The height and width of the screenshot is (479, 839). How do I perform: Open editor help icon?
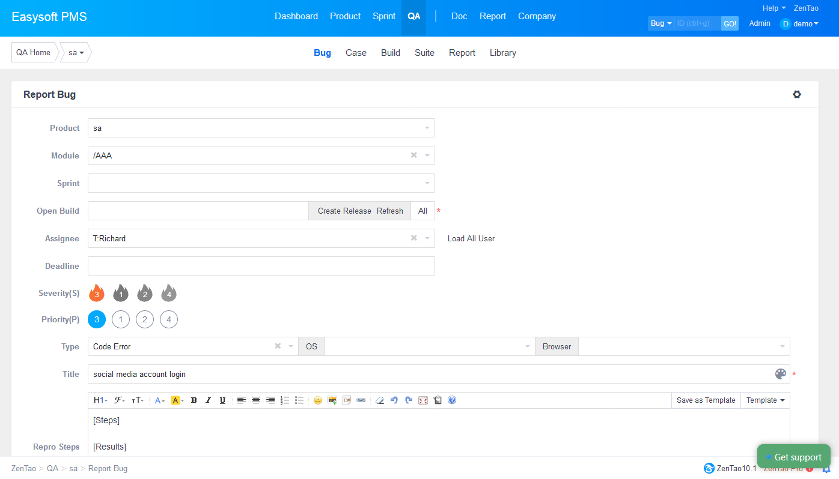pyautogui.click(x=452, y=400)
